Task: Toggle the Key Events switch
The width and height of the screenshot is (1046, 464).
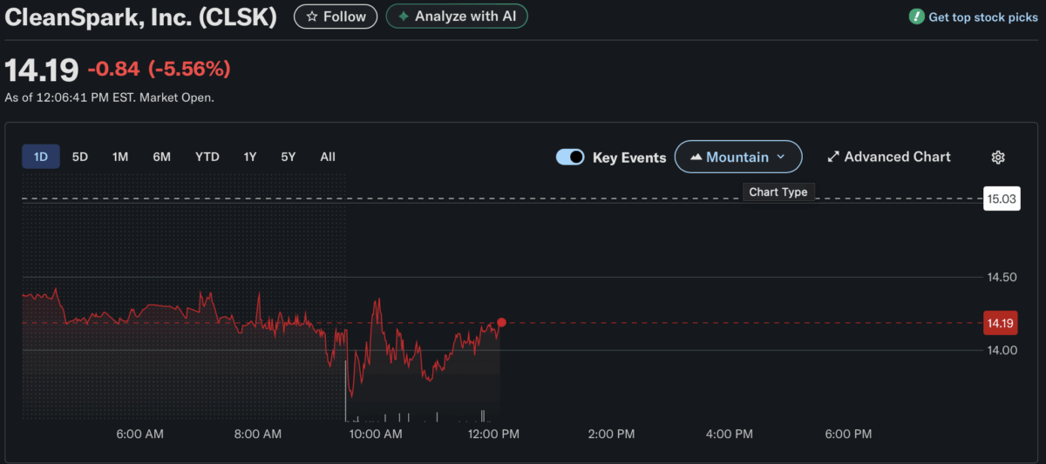Action: click(570, 158)
